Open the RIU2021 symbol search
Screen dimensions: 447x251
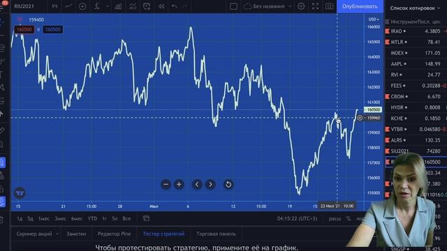click(24, 6)
